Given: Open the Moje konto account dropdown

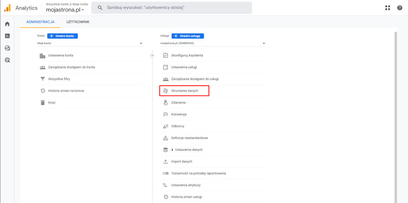Looking at the screenshot, I should [90, 43].
